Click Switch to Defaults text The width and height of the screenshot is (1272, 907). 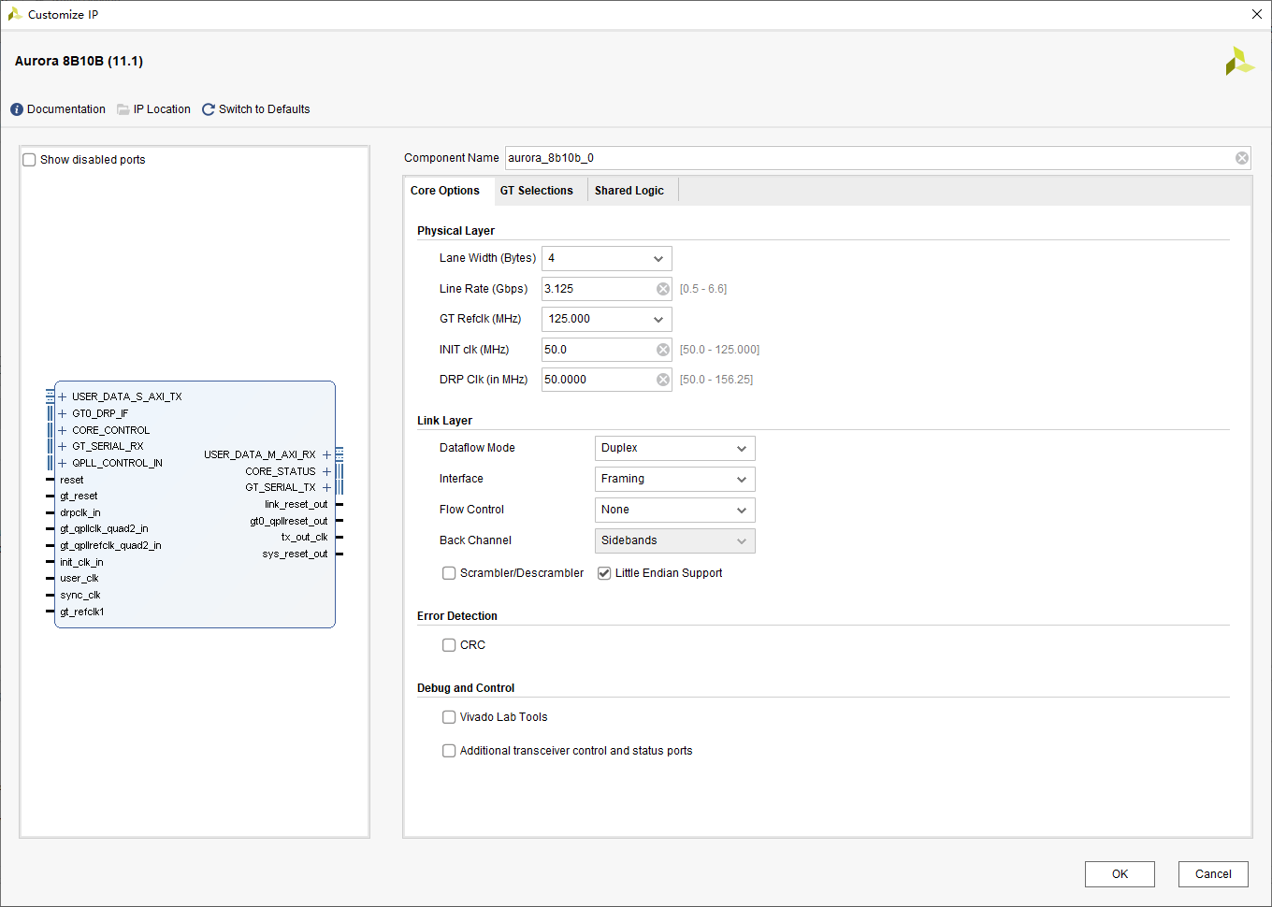(x=264, y=109)
